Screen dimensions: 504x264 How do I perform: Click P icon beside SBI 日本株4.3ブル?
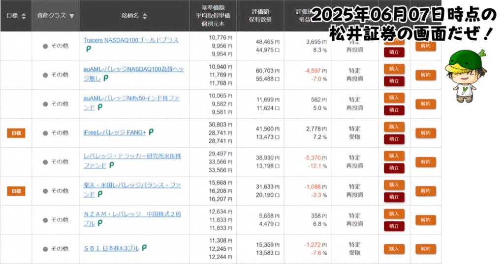(x=144, y=248)
